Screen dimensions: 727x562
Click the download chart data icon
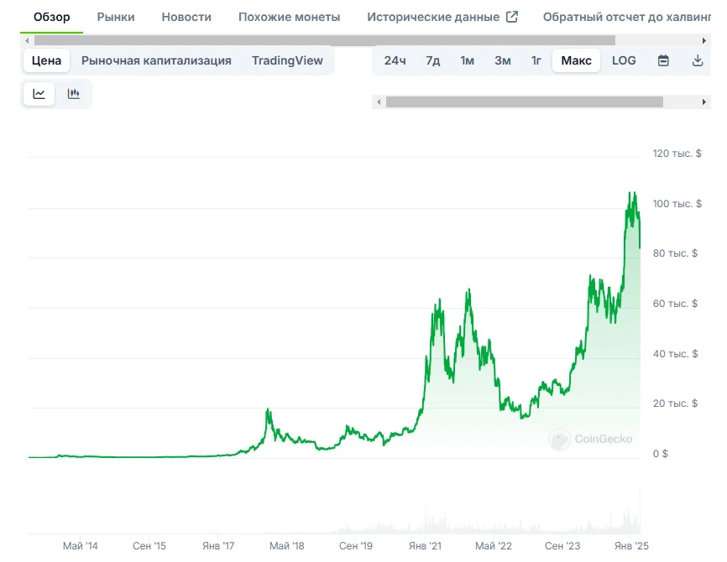pyautogui.click(x=697, y=60)
